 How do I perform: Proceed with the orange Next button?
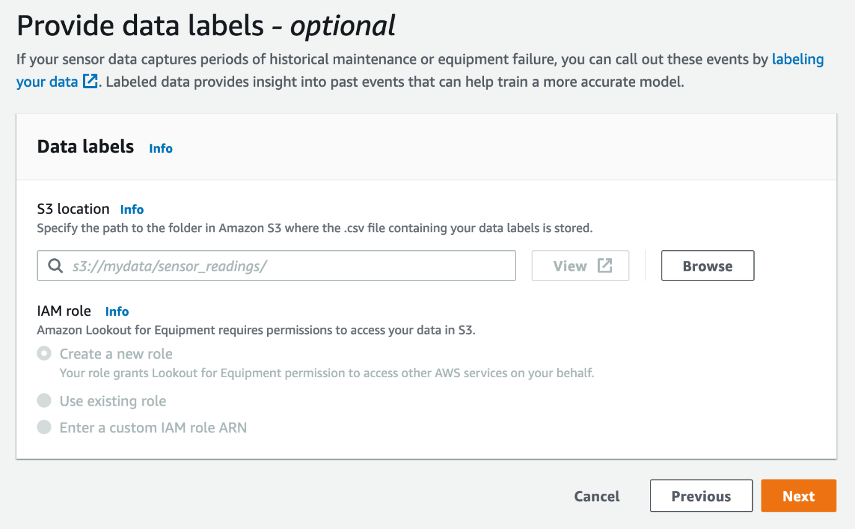coord(798,496)
